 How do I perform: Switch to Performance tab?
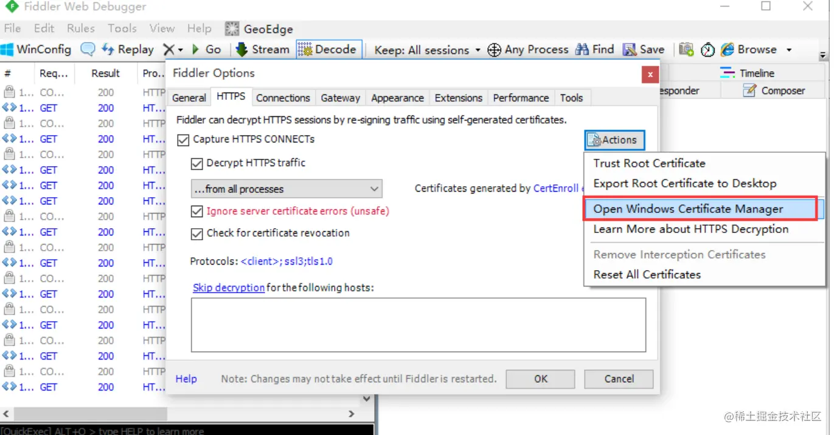click(521, 98)
